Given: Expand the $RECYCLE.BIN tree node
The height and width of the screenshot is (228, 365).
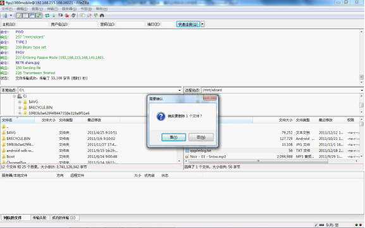Looking at the screenshot, I should coord(20,108).
